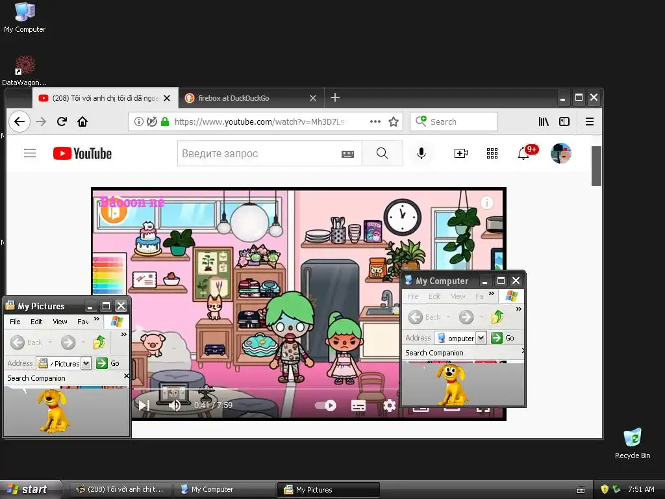
Task: Click Firefox forward arrow button
Action: click(x=41, y=122)
